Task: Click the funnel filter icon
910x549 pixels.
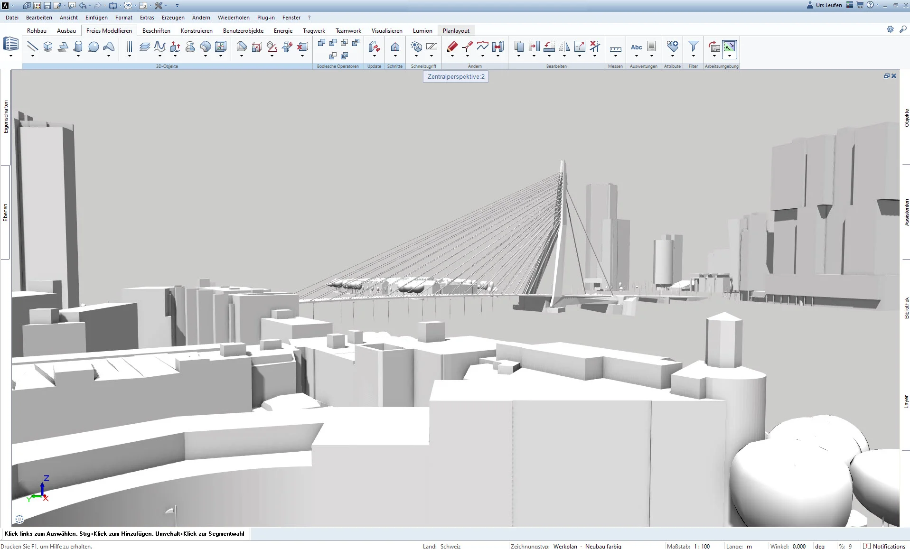Action: tap(694, 47)
